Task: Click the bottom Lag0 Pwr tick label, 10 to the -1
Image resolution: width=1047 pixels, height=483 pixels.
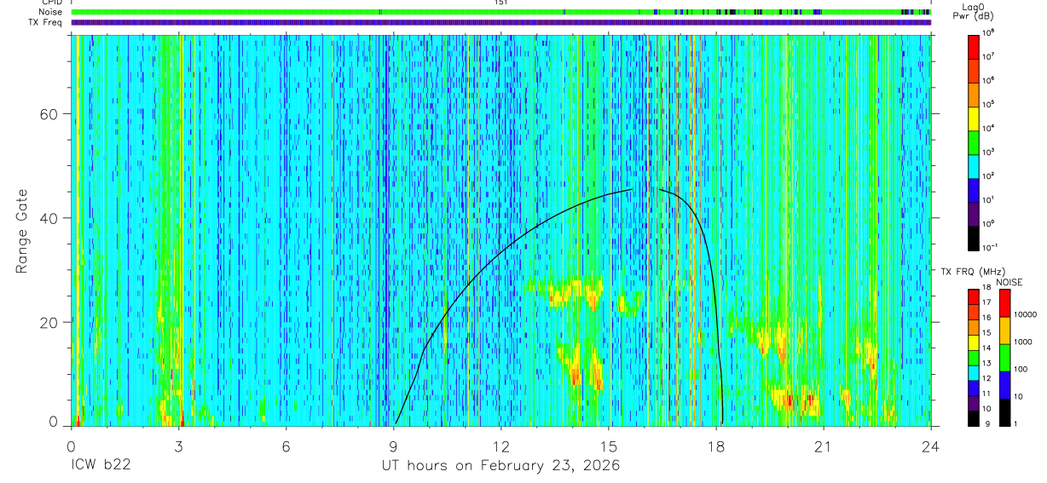Action: [x=990, y=247]
